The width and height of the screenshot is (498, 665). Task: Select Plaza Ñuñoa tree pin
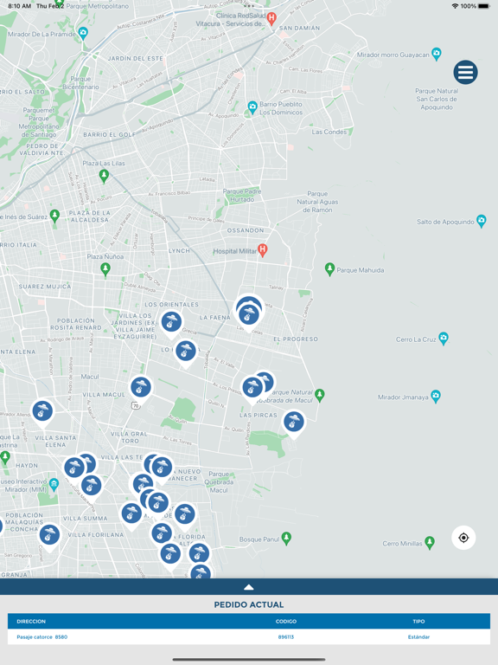pos(105,269)
